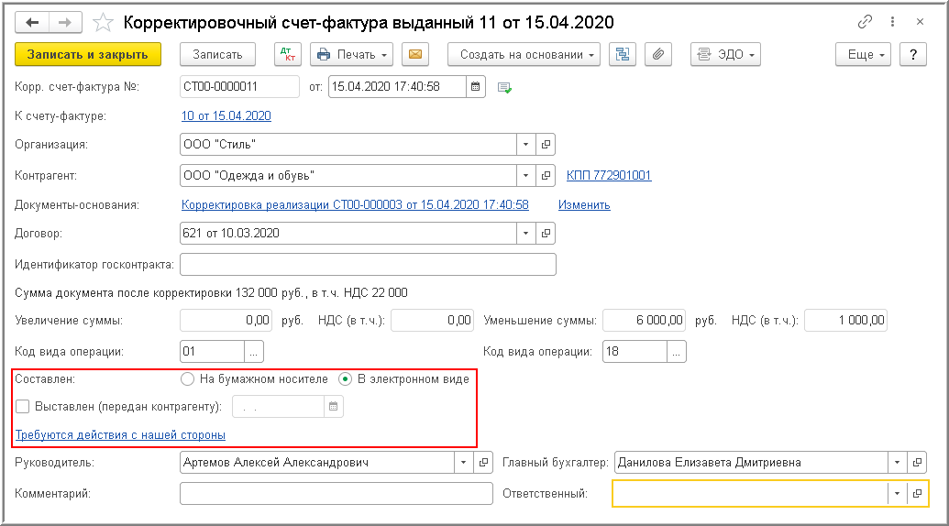
Task: Open linked invoice 10 от 15.04.2020
Action: (226, 116)
